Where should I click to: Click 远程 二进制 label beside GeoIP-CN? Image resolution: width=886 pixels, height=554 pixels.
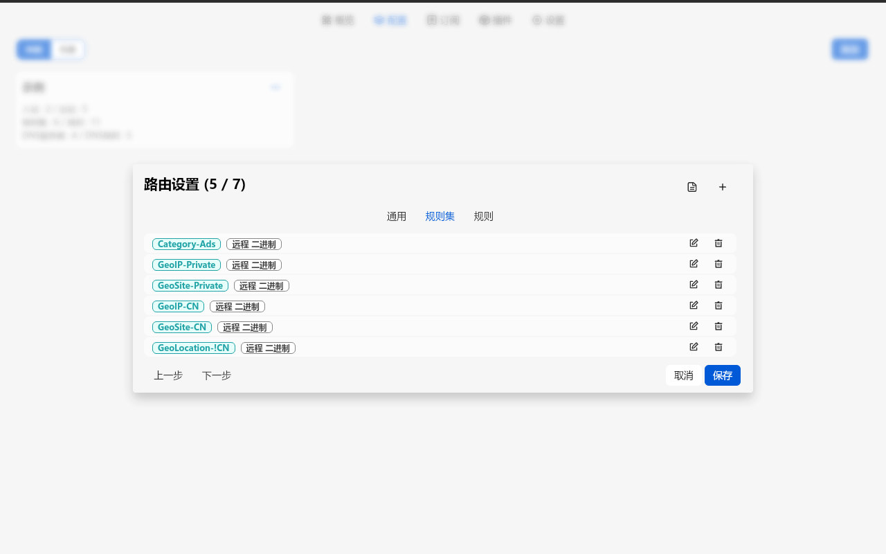tap(237, 307)
